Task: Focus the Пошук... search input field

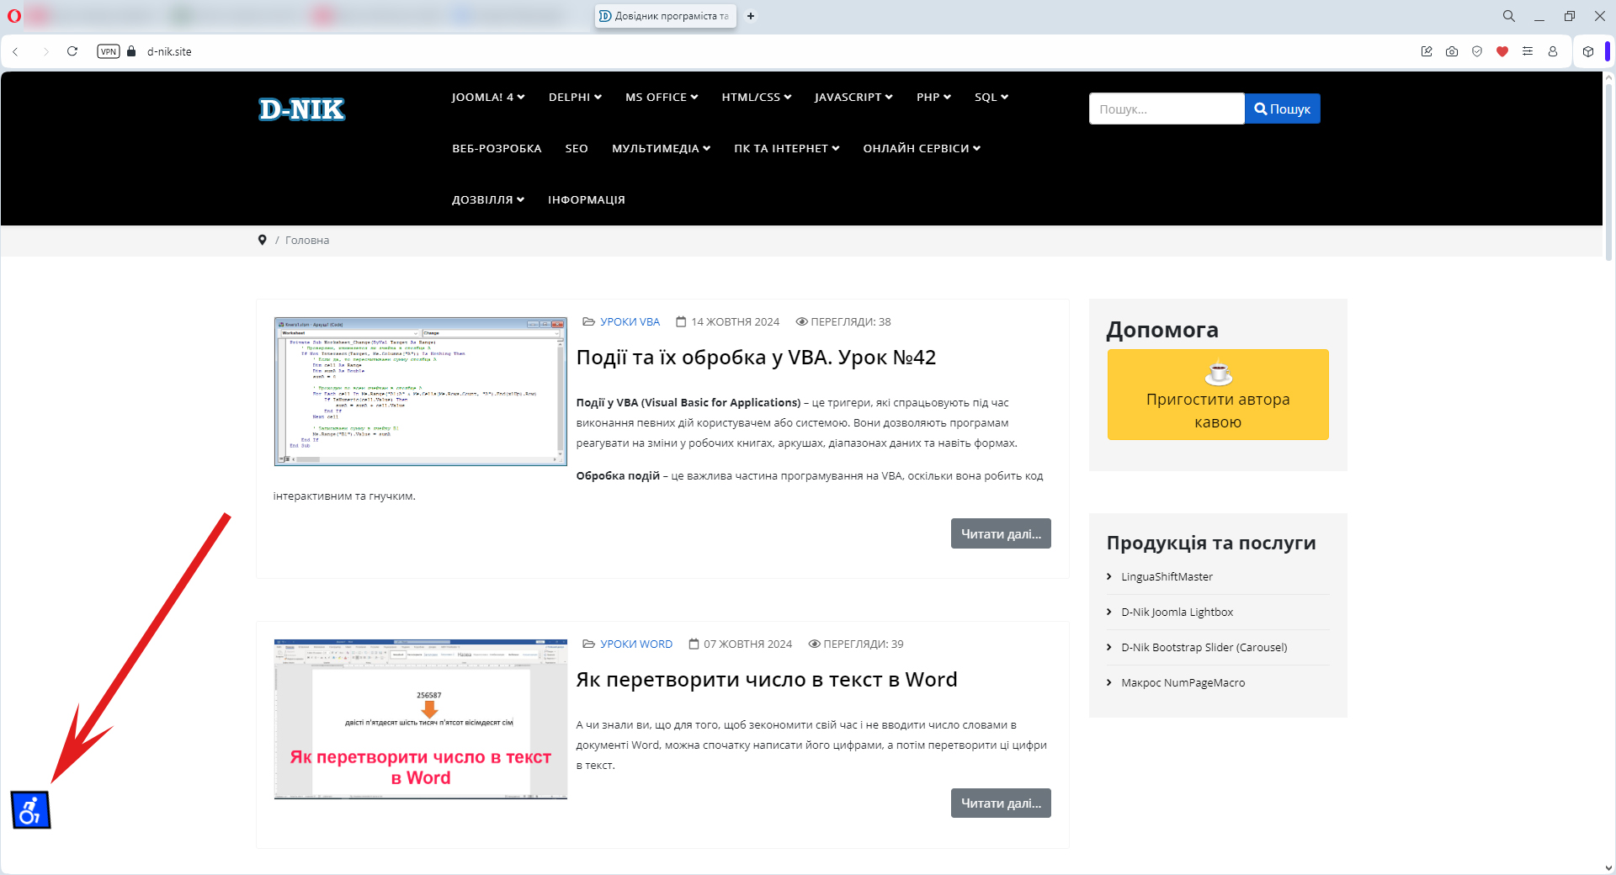Action: 1167,109
